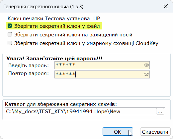Confirm the dialog with OK
The width and height of the screenshot is (173, 139).
tap(118, 132)
